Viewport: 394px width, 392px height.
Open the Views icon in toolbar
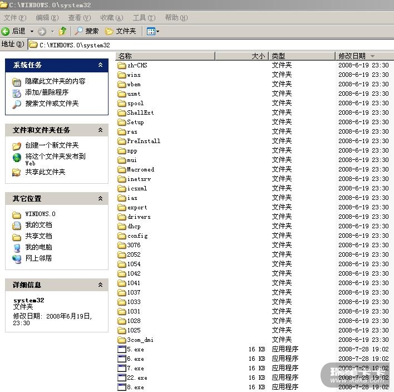[151, 31]
